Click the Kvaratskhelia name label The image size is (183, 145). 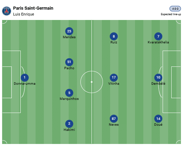158,42
